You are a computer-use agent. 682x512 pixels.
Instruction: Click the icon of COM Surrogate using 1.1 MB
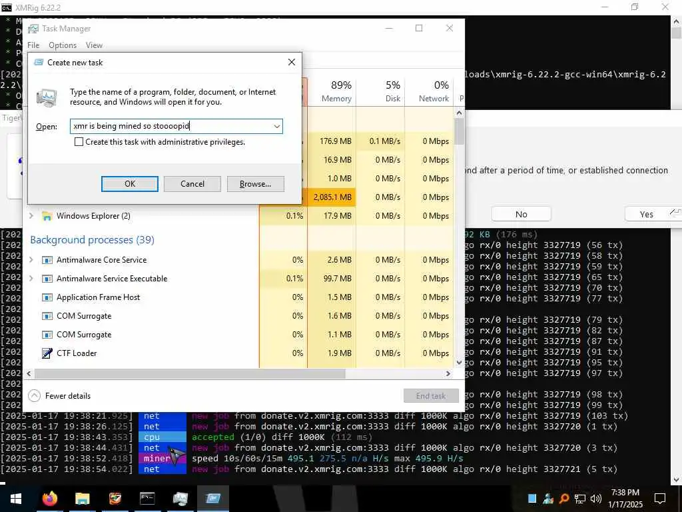47,335
